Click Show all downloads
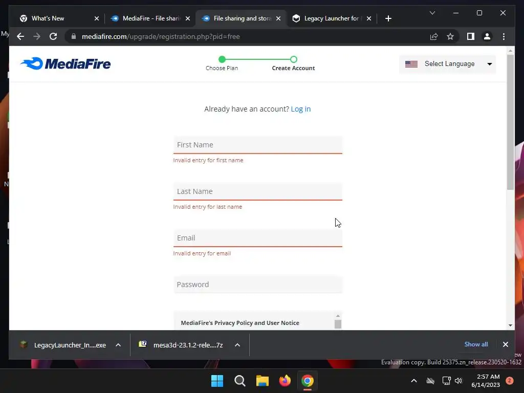 [x=476, y=344]
